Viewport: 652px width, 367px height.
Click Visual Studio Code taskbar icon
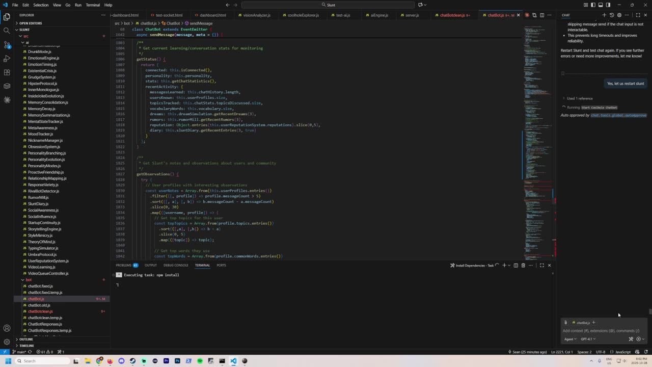point(233,361)
